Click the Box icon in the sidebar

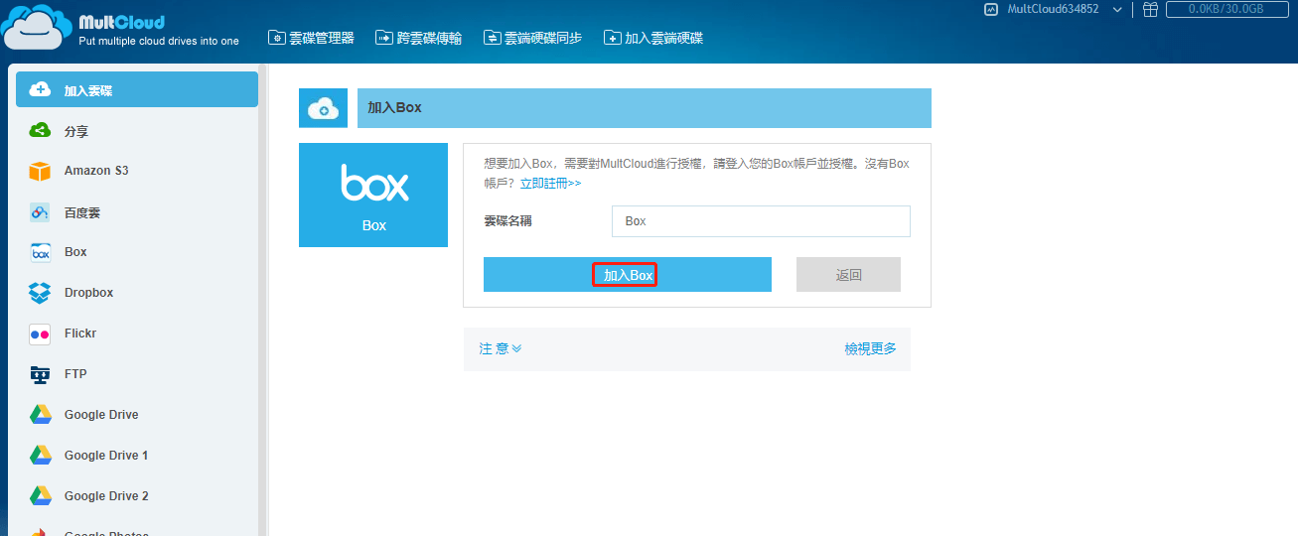[x=40, y=252]
